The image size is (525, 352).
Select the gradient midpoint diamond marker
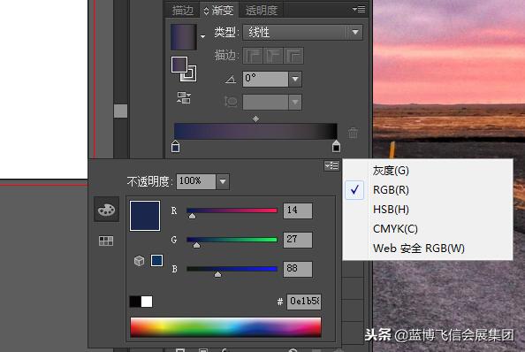pyautogui.click(x=255, y=119)
